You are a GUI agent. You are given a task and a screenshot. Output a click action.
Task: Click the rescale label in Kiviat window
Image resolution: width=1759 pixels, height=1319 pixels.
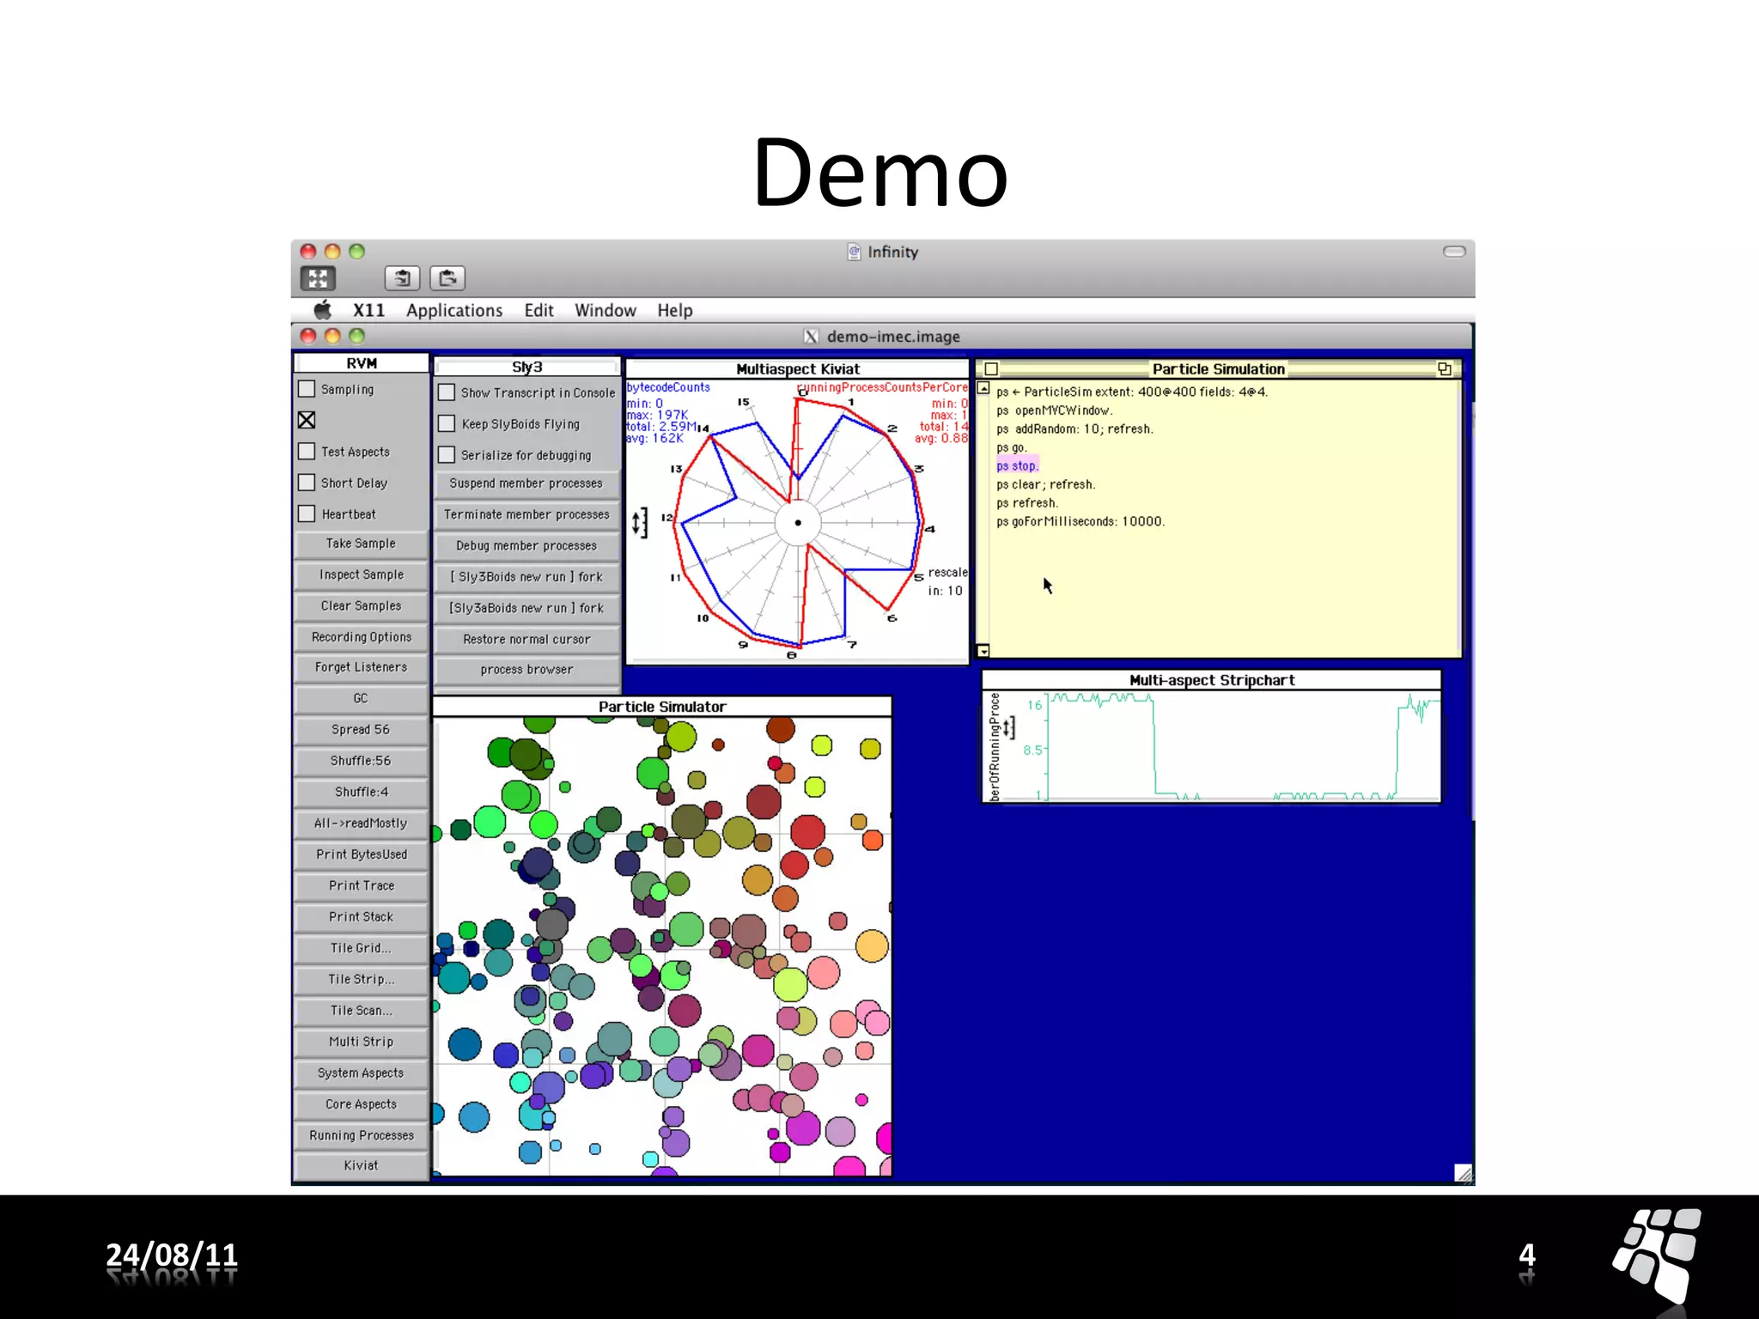(947, 572)
